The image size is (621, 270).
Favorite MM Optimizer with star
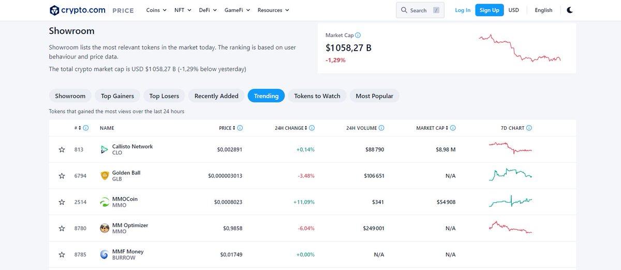pyautogui.click(x=62, y=228)
